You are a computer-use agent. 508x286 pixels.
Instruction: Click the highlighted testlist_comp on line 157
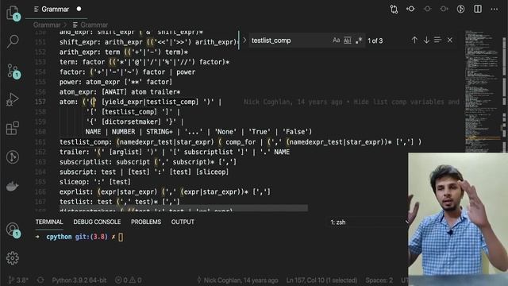[x=171, y=102]
